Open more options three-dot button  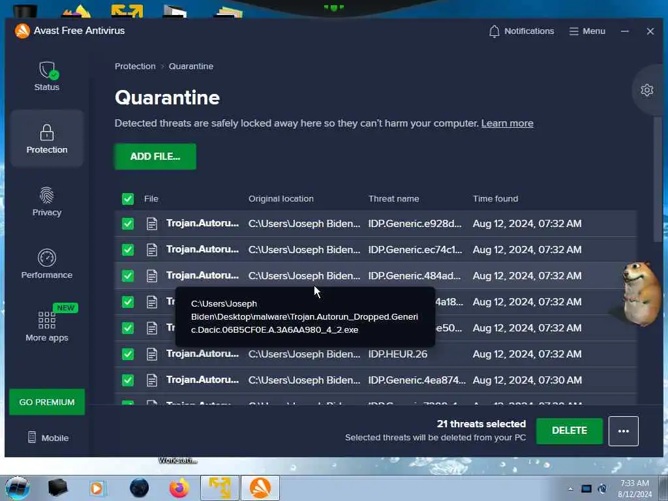623,431
